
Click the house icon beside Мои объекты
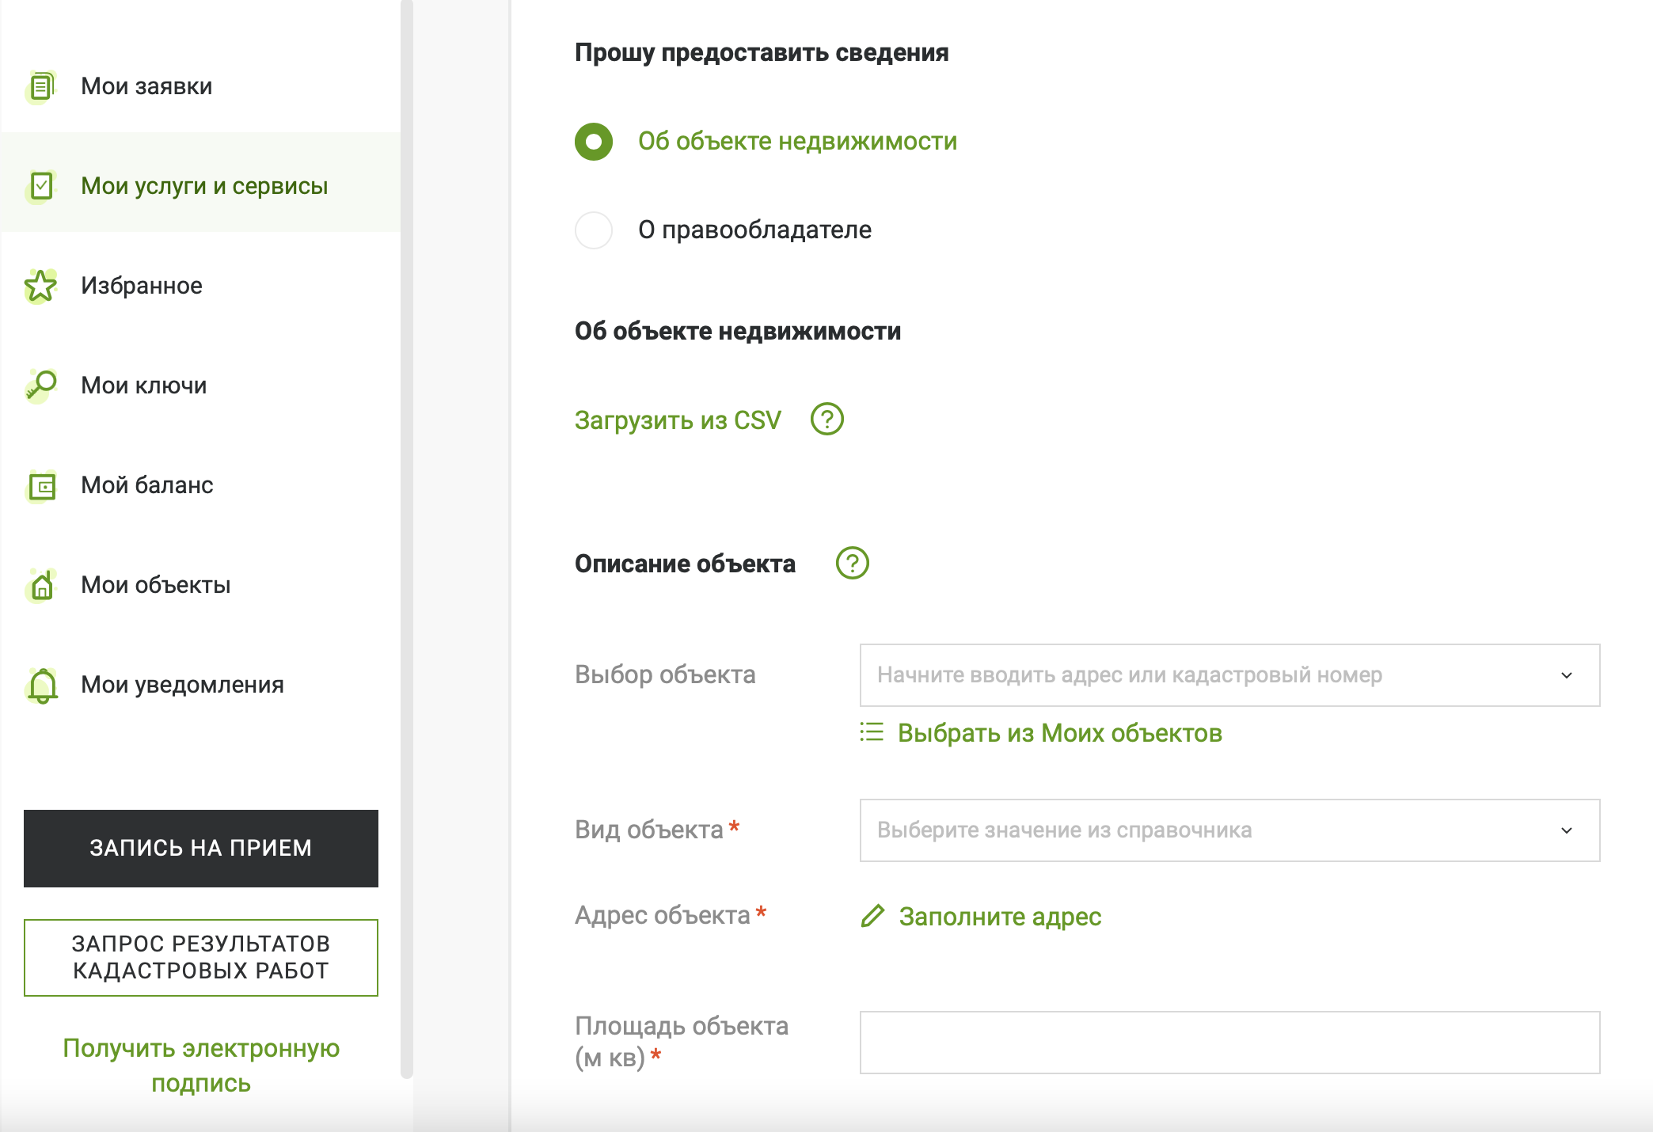[x=41, y=585]
